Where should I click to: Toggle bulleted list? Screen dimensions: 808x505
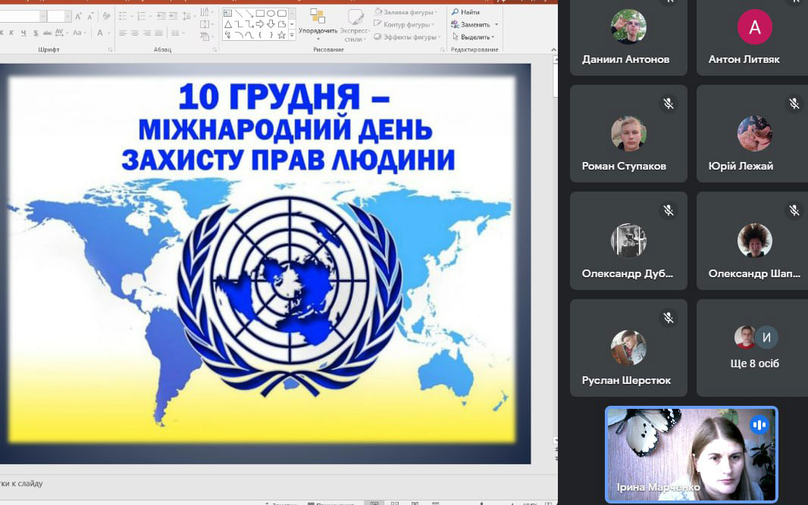[123, 16]
